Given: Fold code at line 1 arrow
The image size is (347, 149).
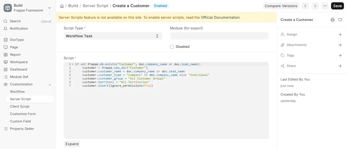Looking at the screenshot, I should pos(72,64).
